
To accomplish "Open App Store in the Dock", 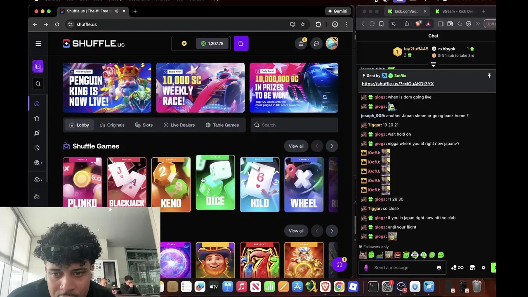I will point(297,287).
